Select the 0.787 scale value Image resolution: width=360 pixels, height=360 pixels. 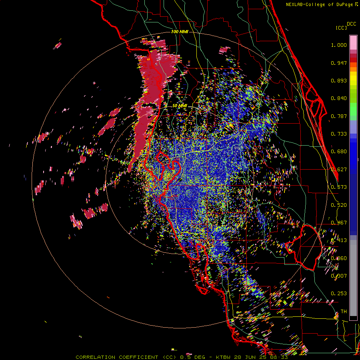[339, 116]
